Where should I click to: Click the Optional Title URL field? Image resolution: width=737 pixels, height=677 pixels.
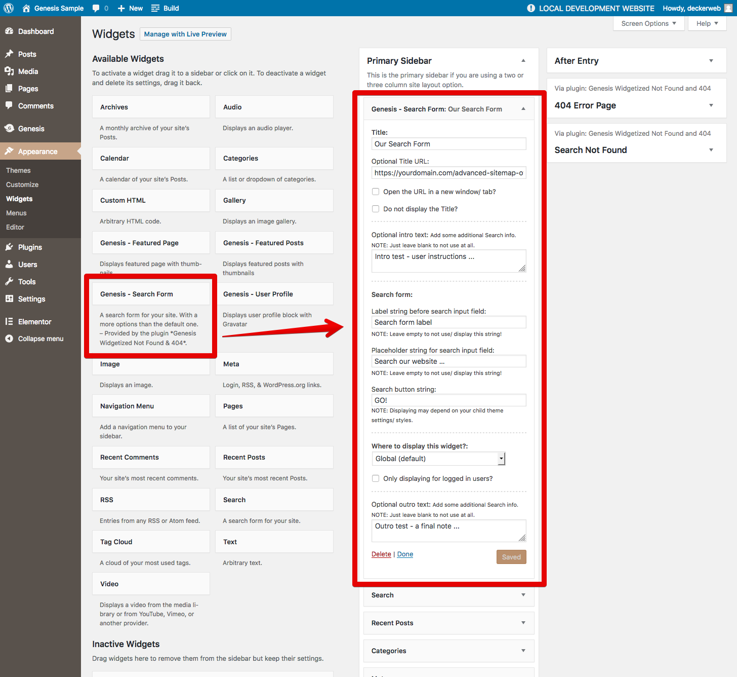coord(449,173)
